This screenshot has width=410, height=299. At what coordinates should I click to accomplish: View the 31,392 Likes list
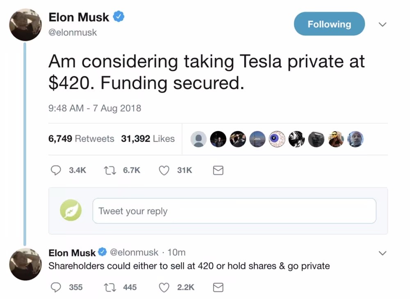[x=148, y=138]
